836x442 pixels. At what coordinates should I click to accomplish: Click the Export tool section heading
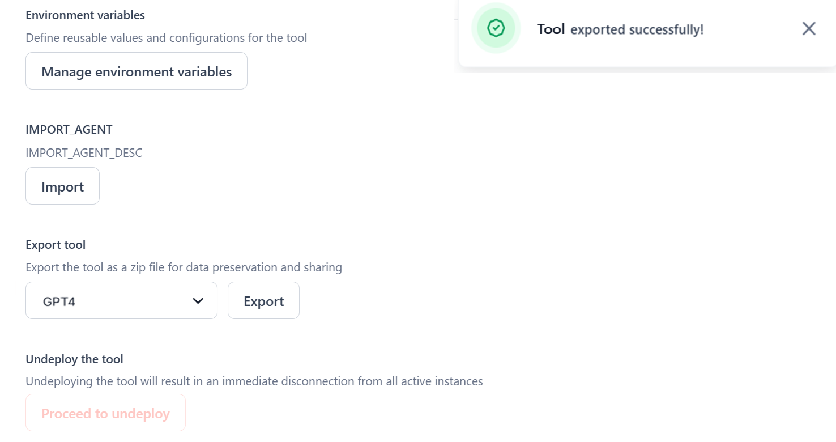coord(56,245)
